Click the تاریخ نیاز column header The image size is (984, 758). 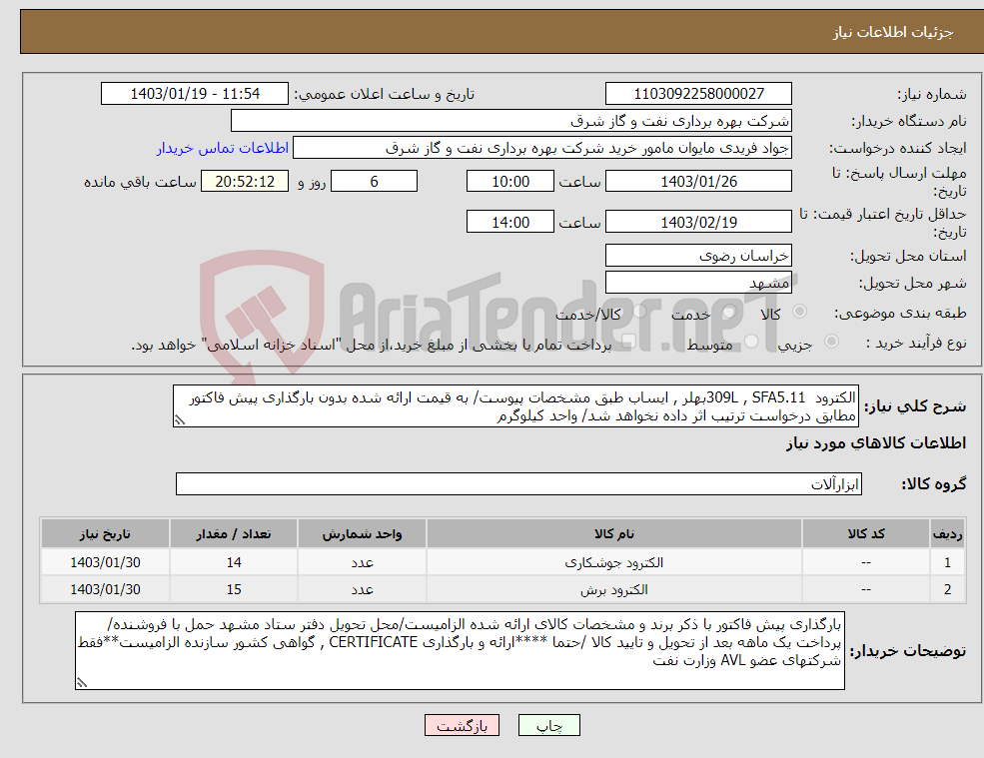click(106, 534)
